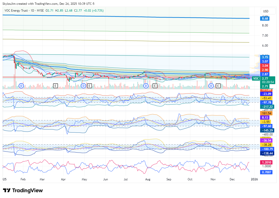Select the blue 0.7007 indicator value label
This screenshot has width=279, height=198.
coord(266,172)
